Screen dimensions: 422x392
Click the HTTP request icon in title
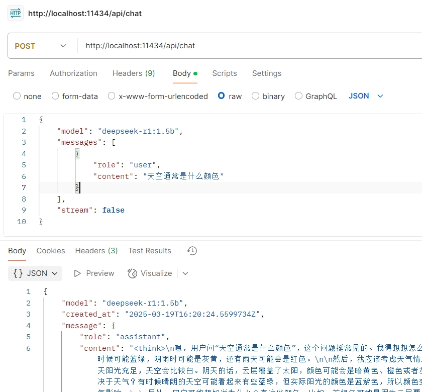tap(16, 14)
